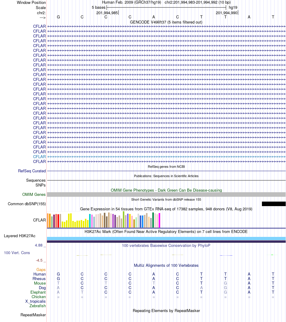The image size is (286, 322).
Task: Click the RefSeq Curated track label
Action: [32, 171]
